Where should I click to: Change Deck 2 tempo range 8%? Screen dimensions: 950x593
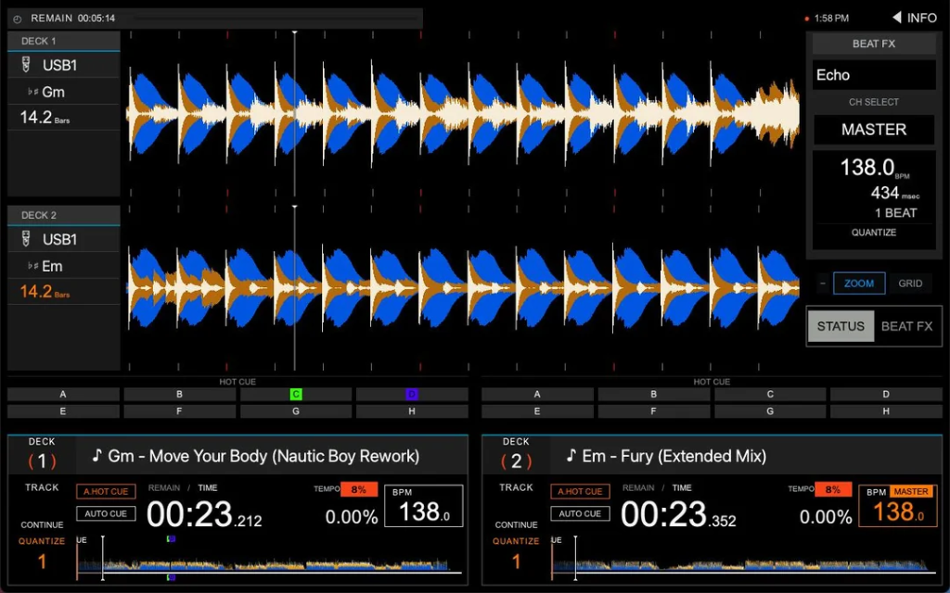click(x=833, y=489)
